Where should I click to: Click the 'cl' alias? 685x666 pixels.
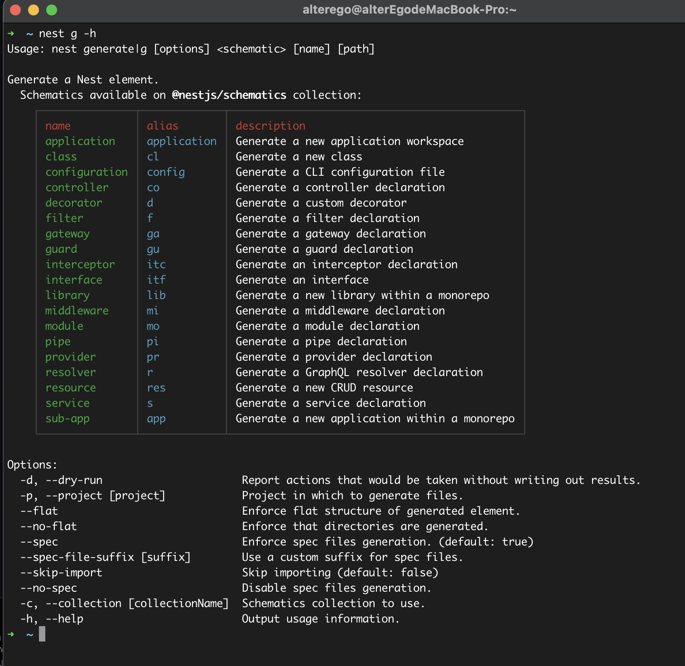[153, 157]
